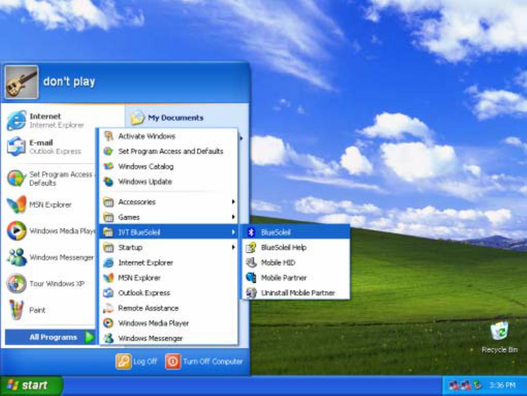Expand the Startup submenu arrow
Viewport: 527px width, 396px height.
point(233,247)
